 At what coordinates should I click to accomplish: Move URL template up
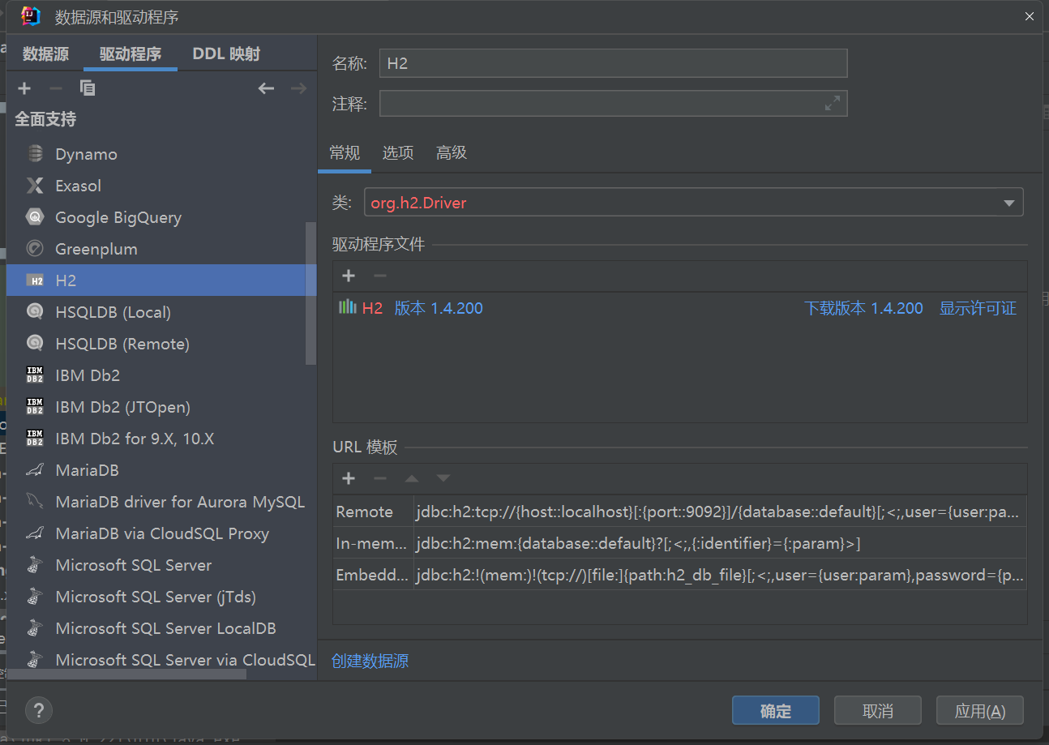[x=412, y=479]
